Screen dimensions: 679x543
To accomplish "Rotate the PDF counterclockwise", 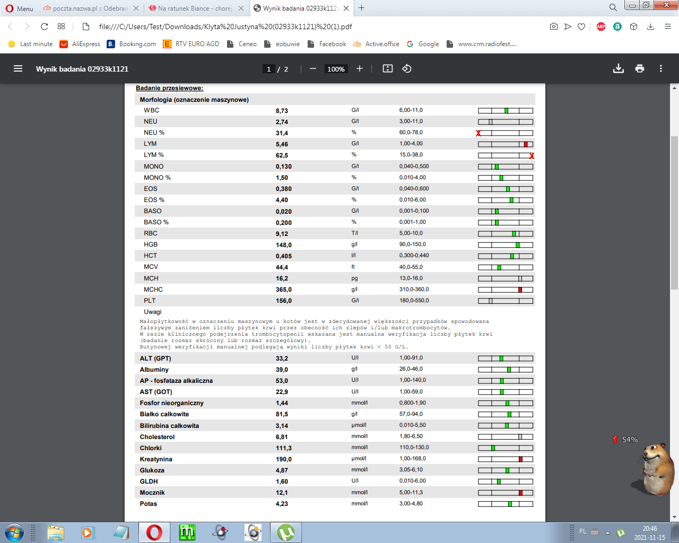I will 407,68.
